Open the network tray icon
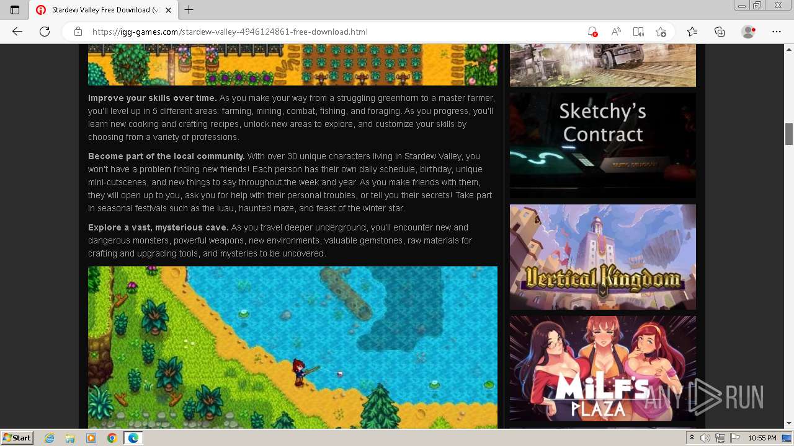This screenshot has height=446, width=794. 720,438
